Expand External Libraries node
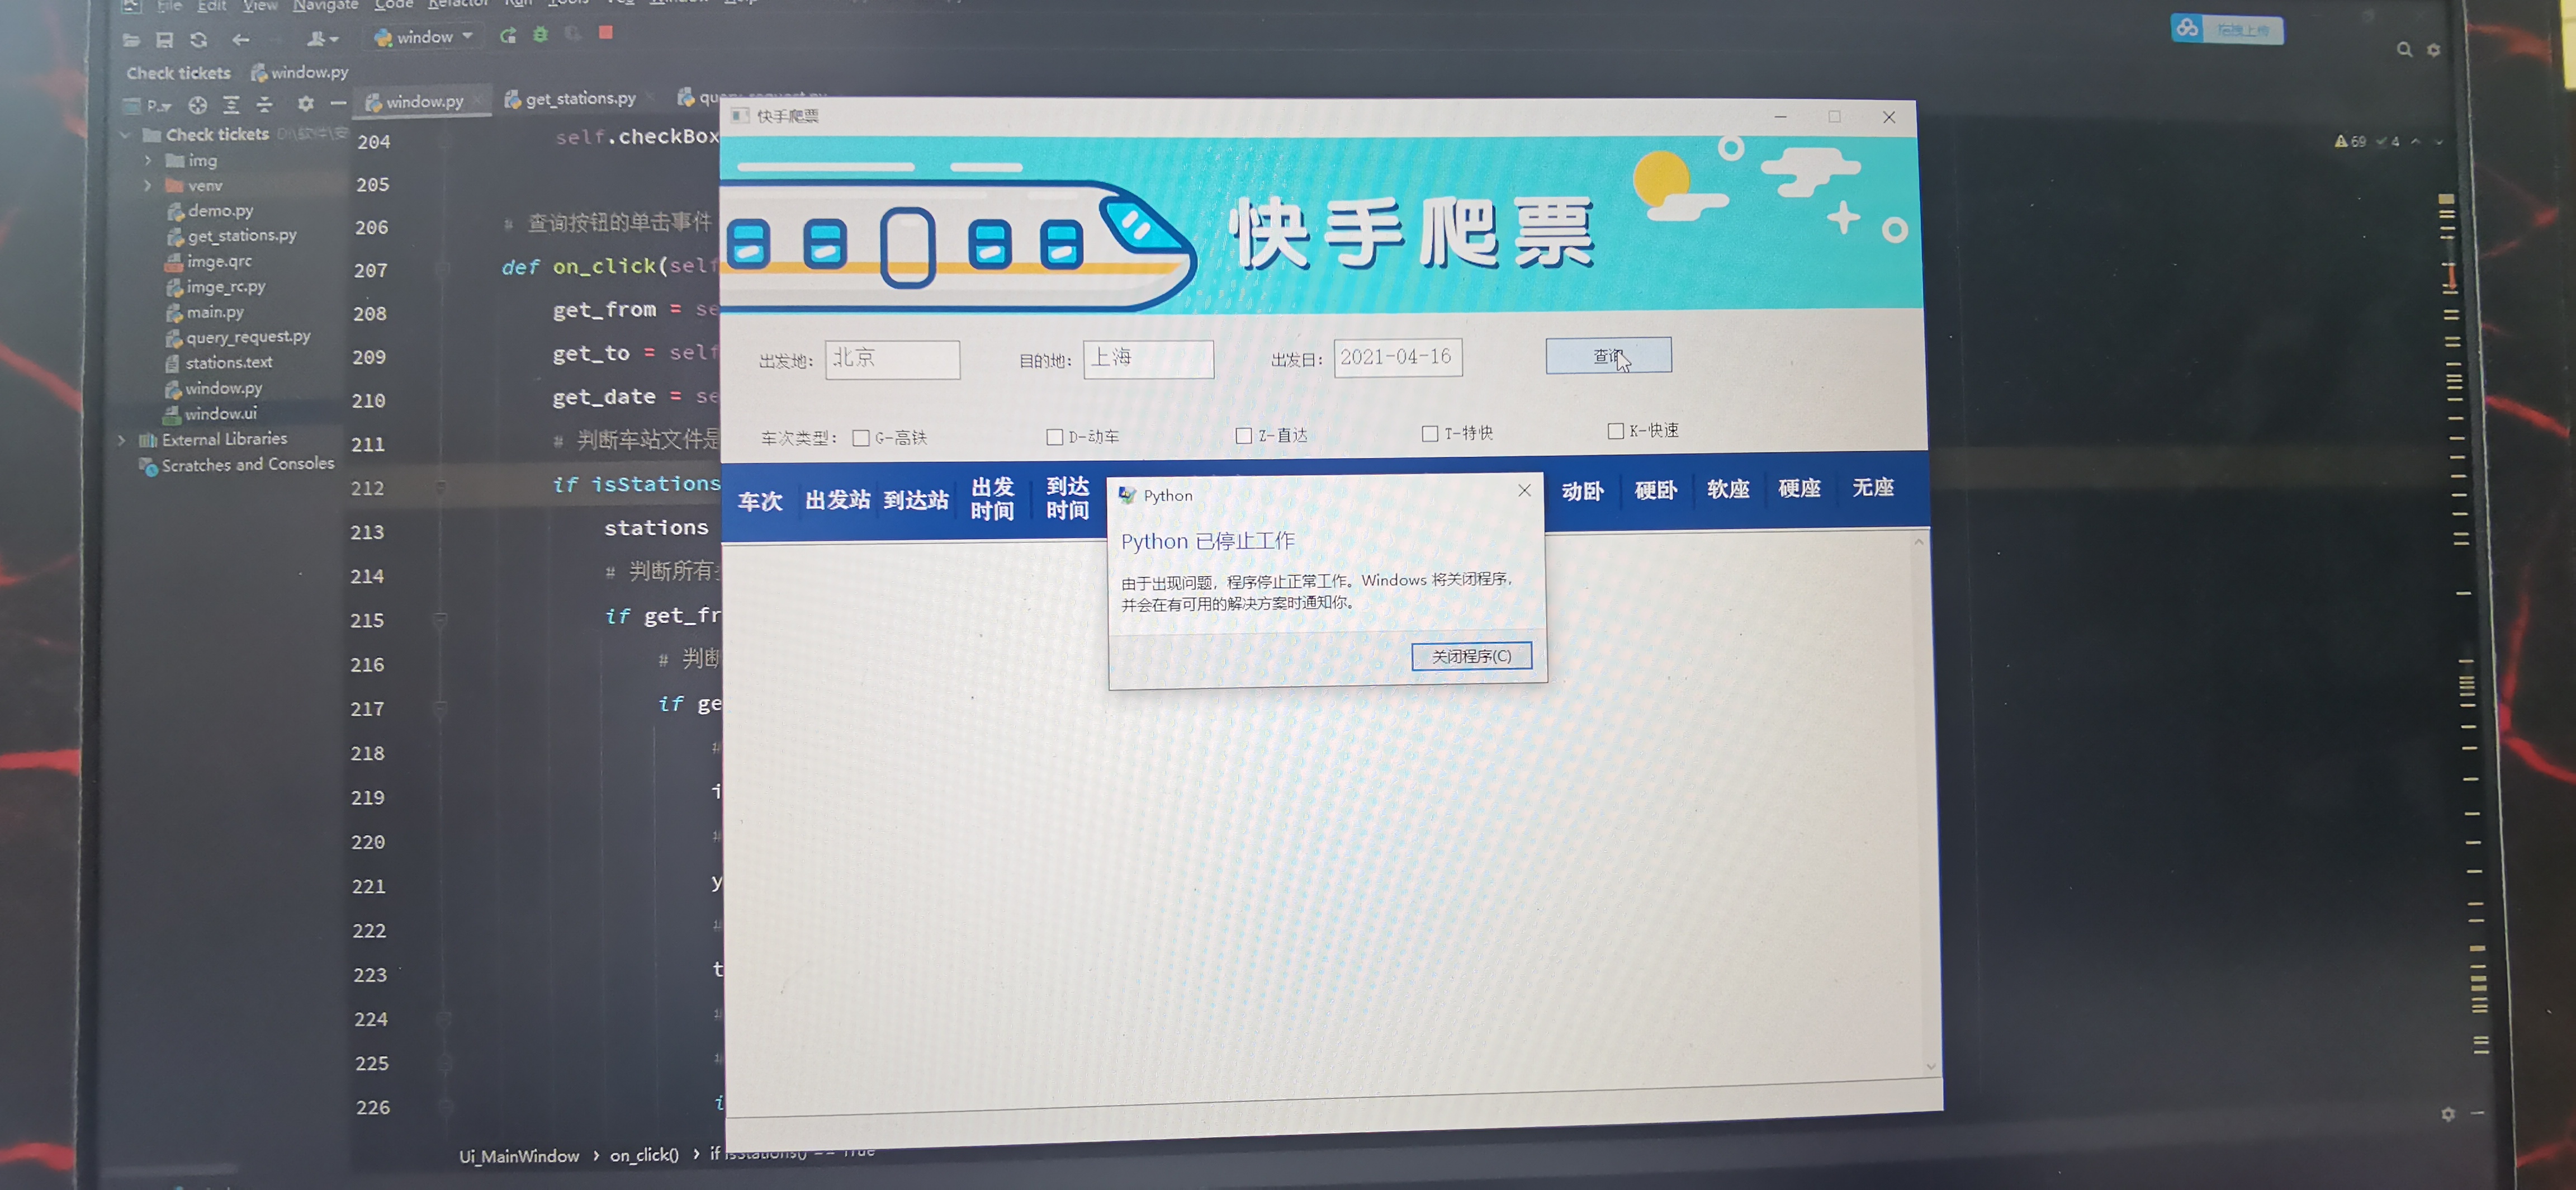 click(122, 440)
